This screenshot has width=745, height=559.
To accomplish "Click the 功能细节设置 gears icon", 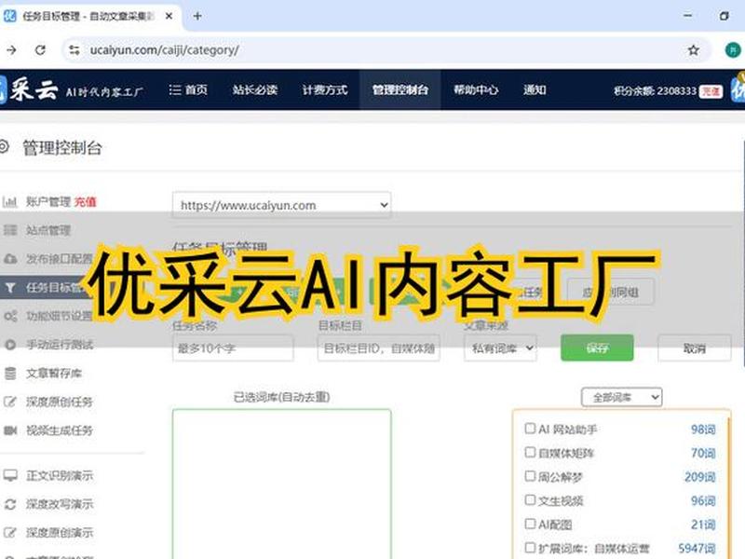I will click(10, 316).
